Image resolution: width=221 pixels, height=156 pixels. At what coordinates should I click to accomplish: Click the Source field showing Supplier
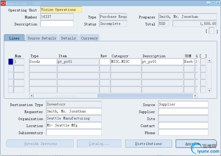click(183, 104)
